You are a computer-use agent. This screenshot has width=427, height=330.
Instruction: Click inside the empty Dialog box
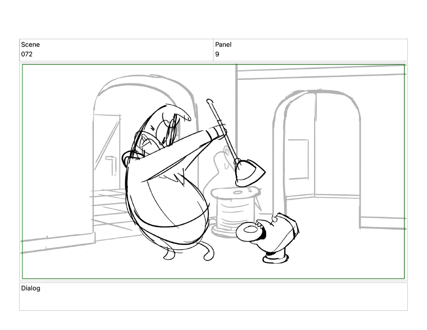tap(213, 300)
